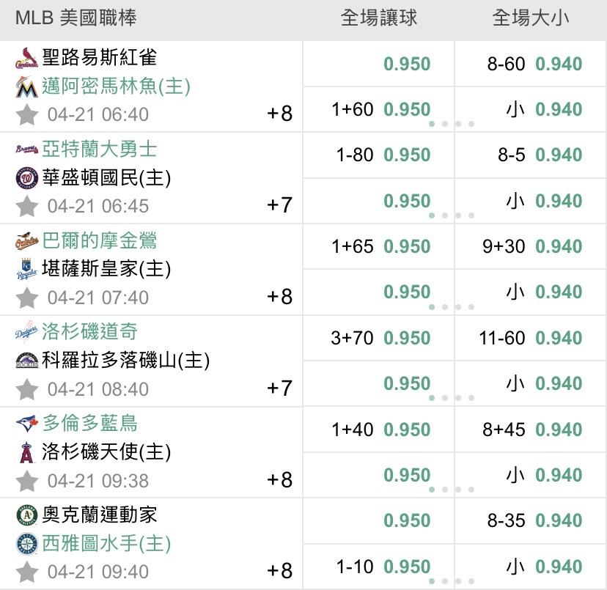Expand +7 more bets for Braves game

point(279,205)
